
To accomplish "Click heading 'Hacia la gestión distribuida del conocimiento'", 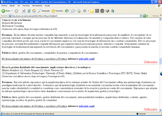I will point(25,67).
